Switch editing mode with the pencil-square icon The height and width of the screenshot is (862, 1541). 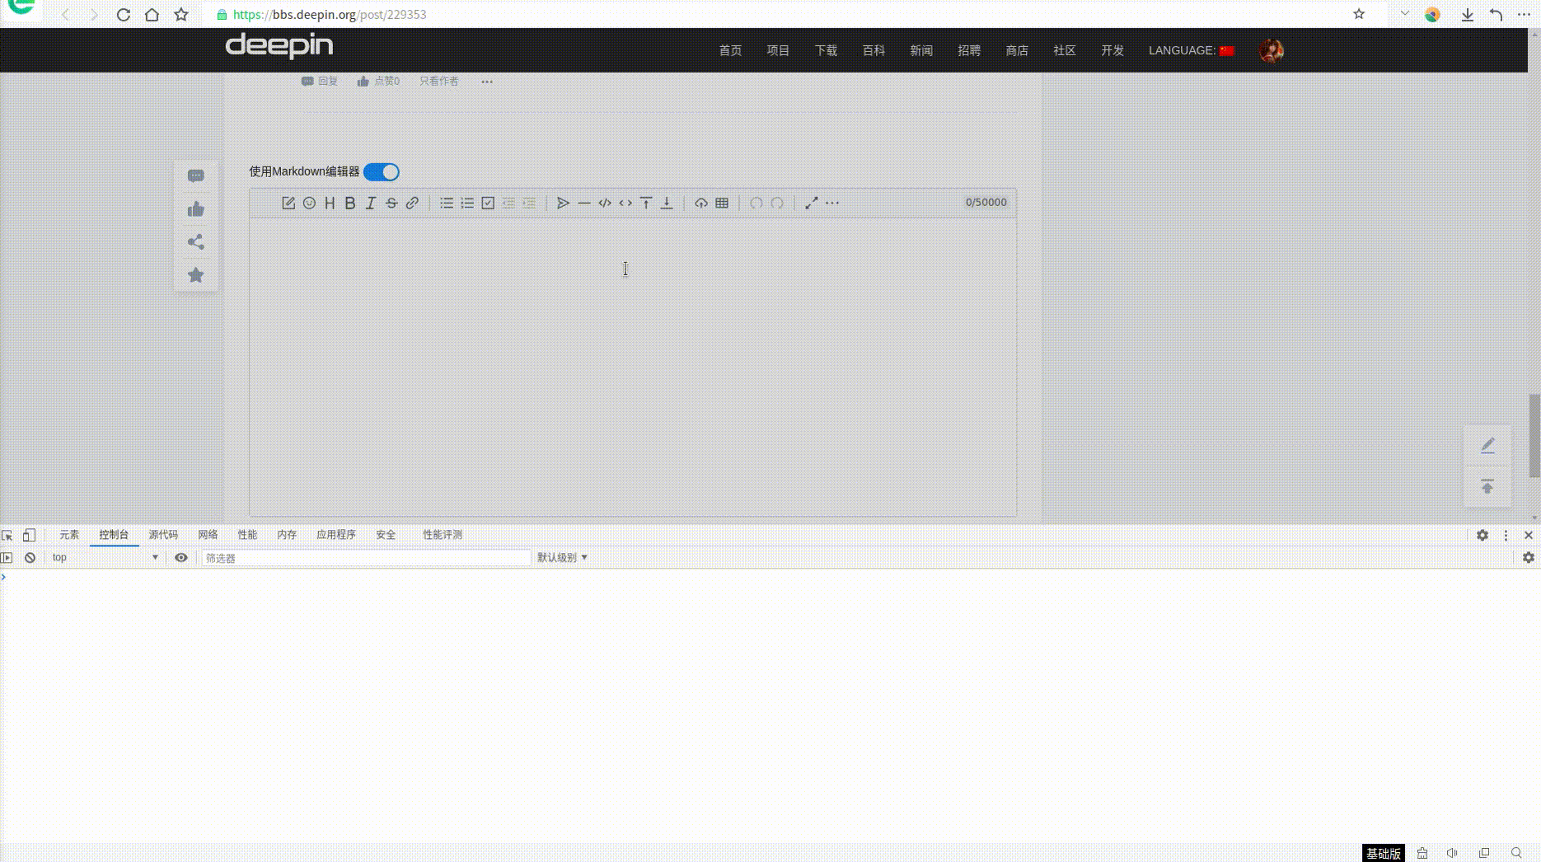288,203
